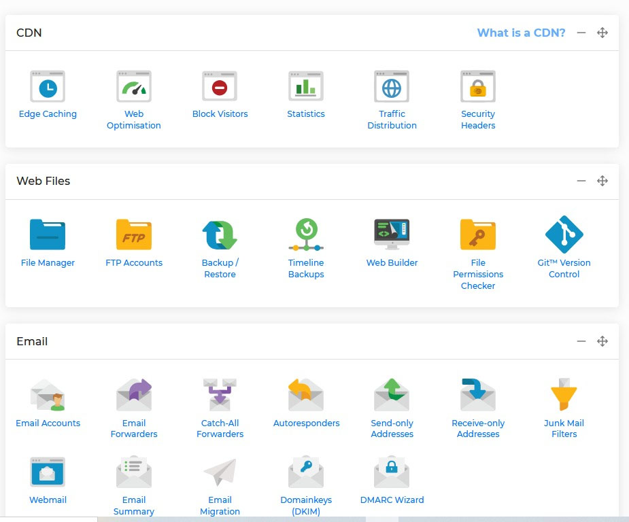The height and width of the screenshot is (522, 629).
Task: Open the Edge Caching icon
Action: (x=48, y=87)
